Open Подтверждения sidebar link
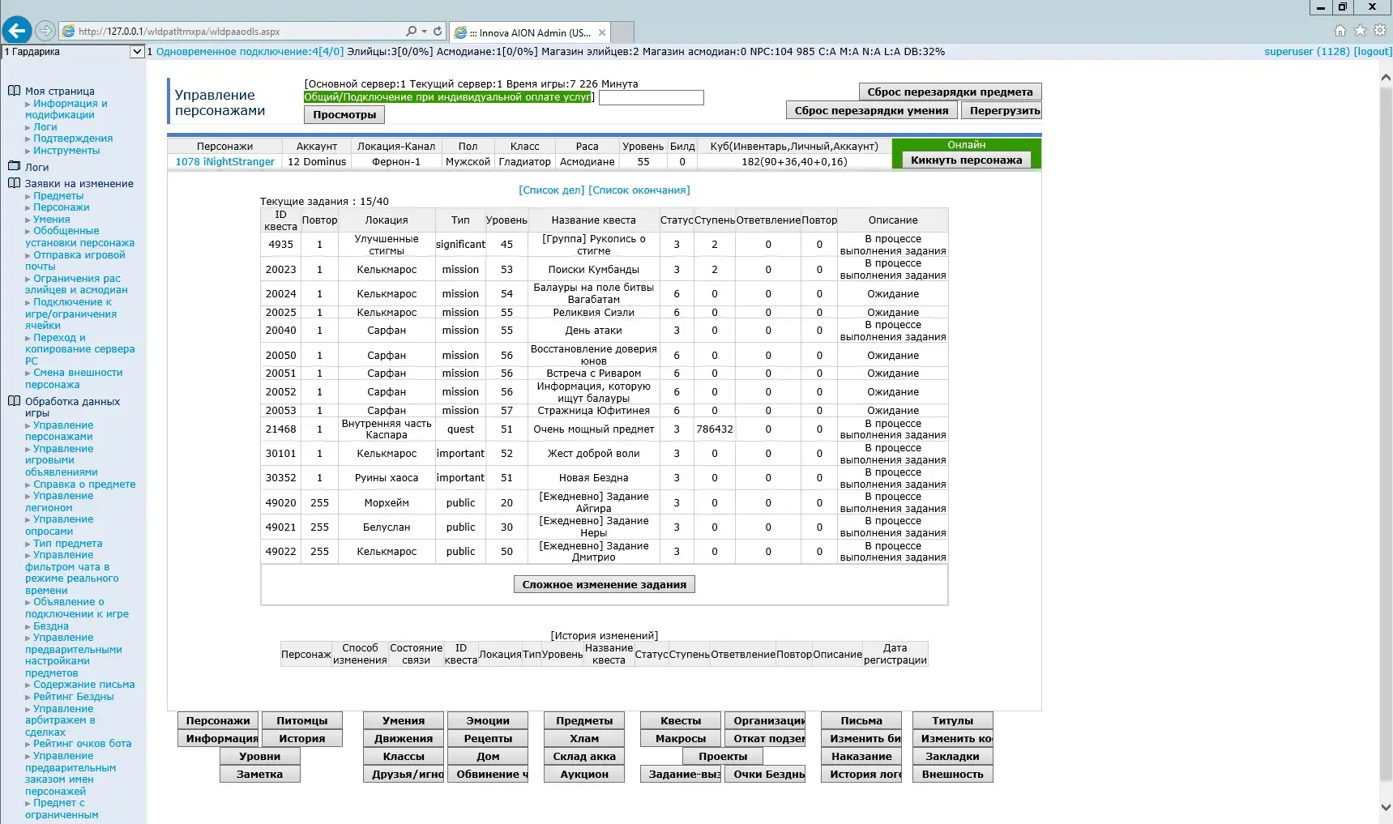The width and height of the screenshot is (1393, 824). [73, 139]
